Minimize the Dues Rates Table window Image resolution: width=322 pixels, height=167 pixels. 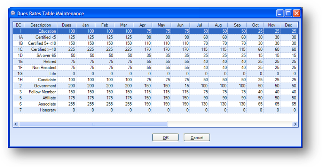pos(280,13)
